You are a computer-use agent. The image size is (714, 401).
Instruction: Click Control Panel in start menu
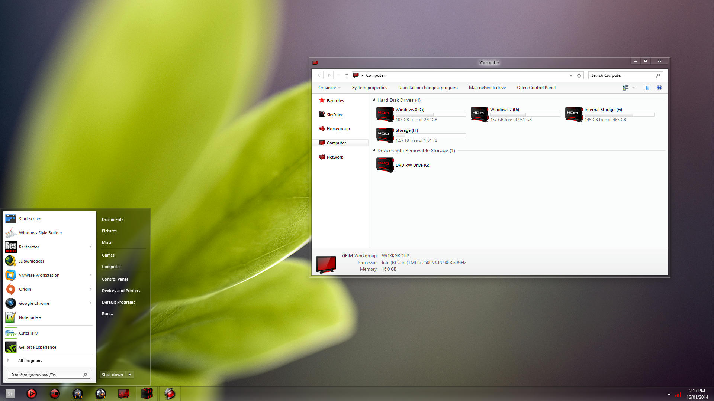coord(115,279)
